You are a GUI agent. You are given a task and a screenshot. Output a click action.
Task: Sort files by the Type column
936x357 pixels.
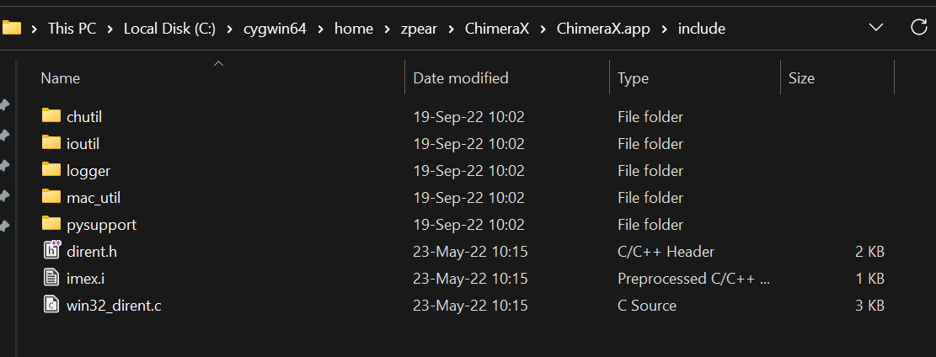(x=633, y=78)
